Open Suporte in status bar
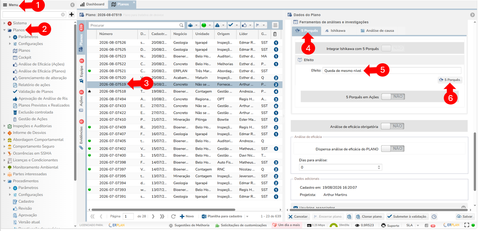Viewport: 478px width, 231px height. coord(390,225)
